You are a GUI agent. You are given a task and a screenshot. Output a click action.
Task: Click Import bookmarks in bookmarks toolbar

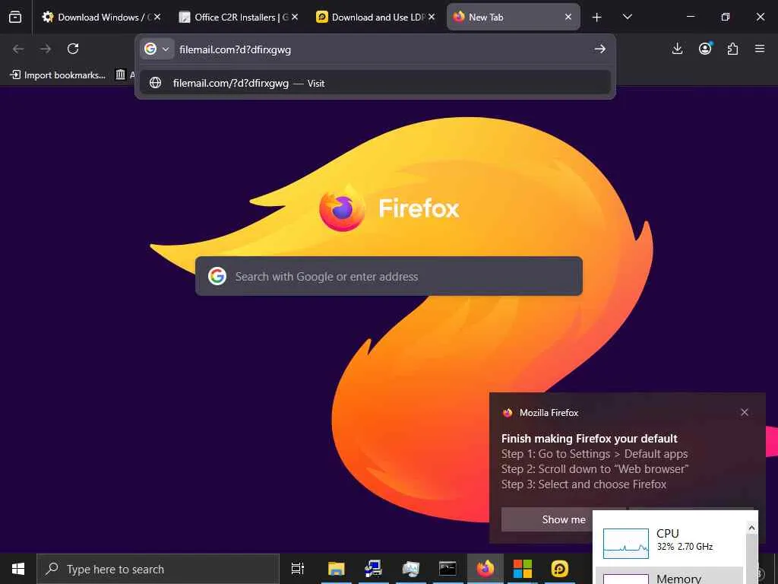point(58,75)
